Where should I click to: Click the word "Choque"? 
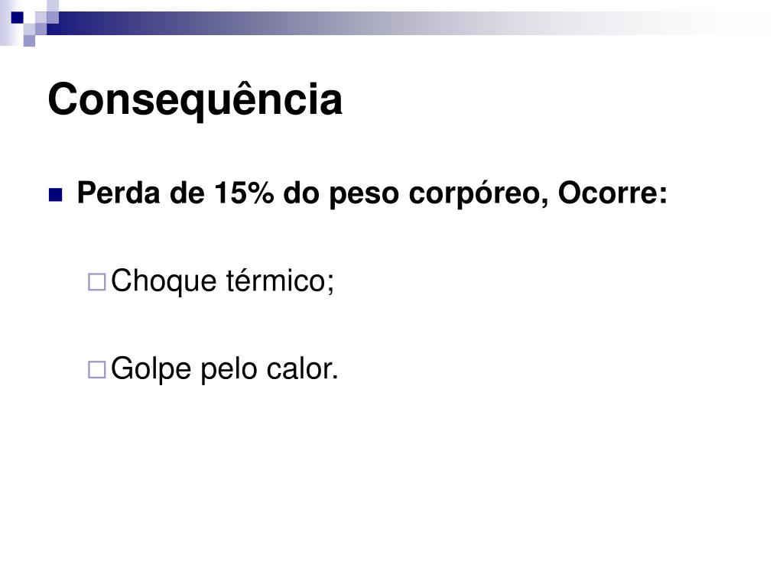tap(164, 282)
